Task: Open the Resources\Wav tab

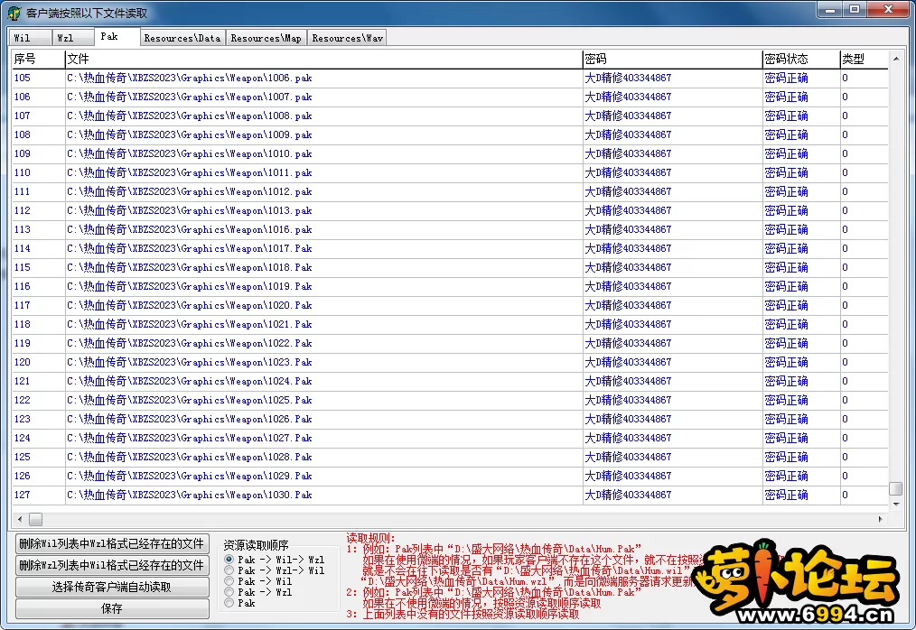Action: click(347, 38)
